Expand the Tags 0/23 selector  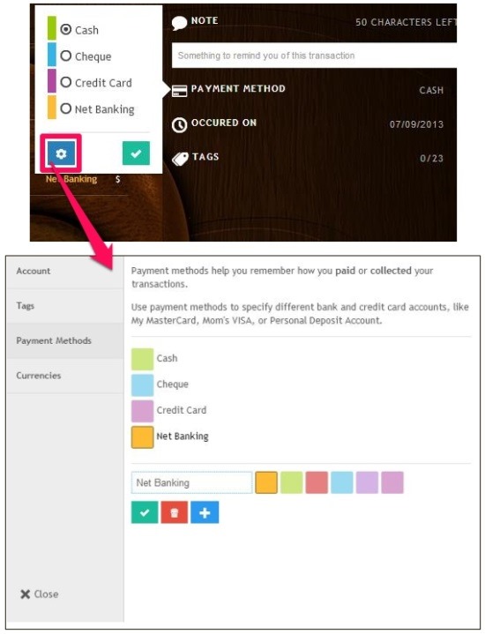pos(431,158)
